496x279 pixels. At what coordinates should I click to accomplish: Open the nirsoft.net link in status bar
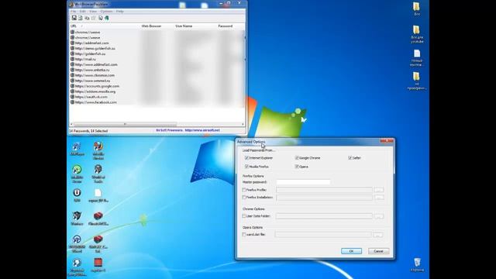pos(202,130)
